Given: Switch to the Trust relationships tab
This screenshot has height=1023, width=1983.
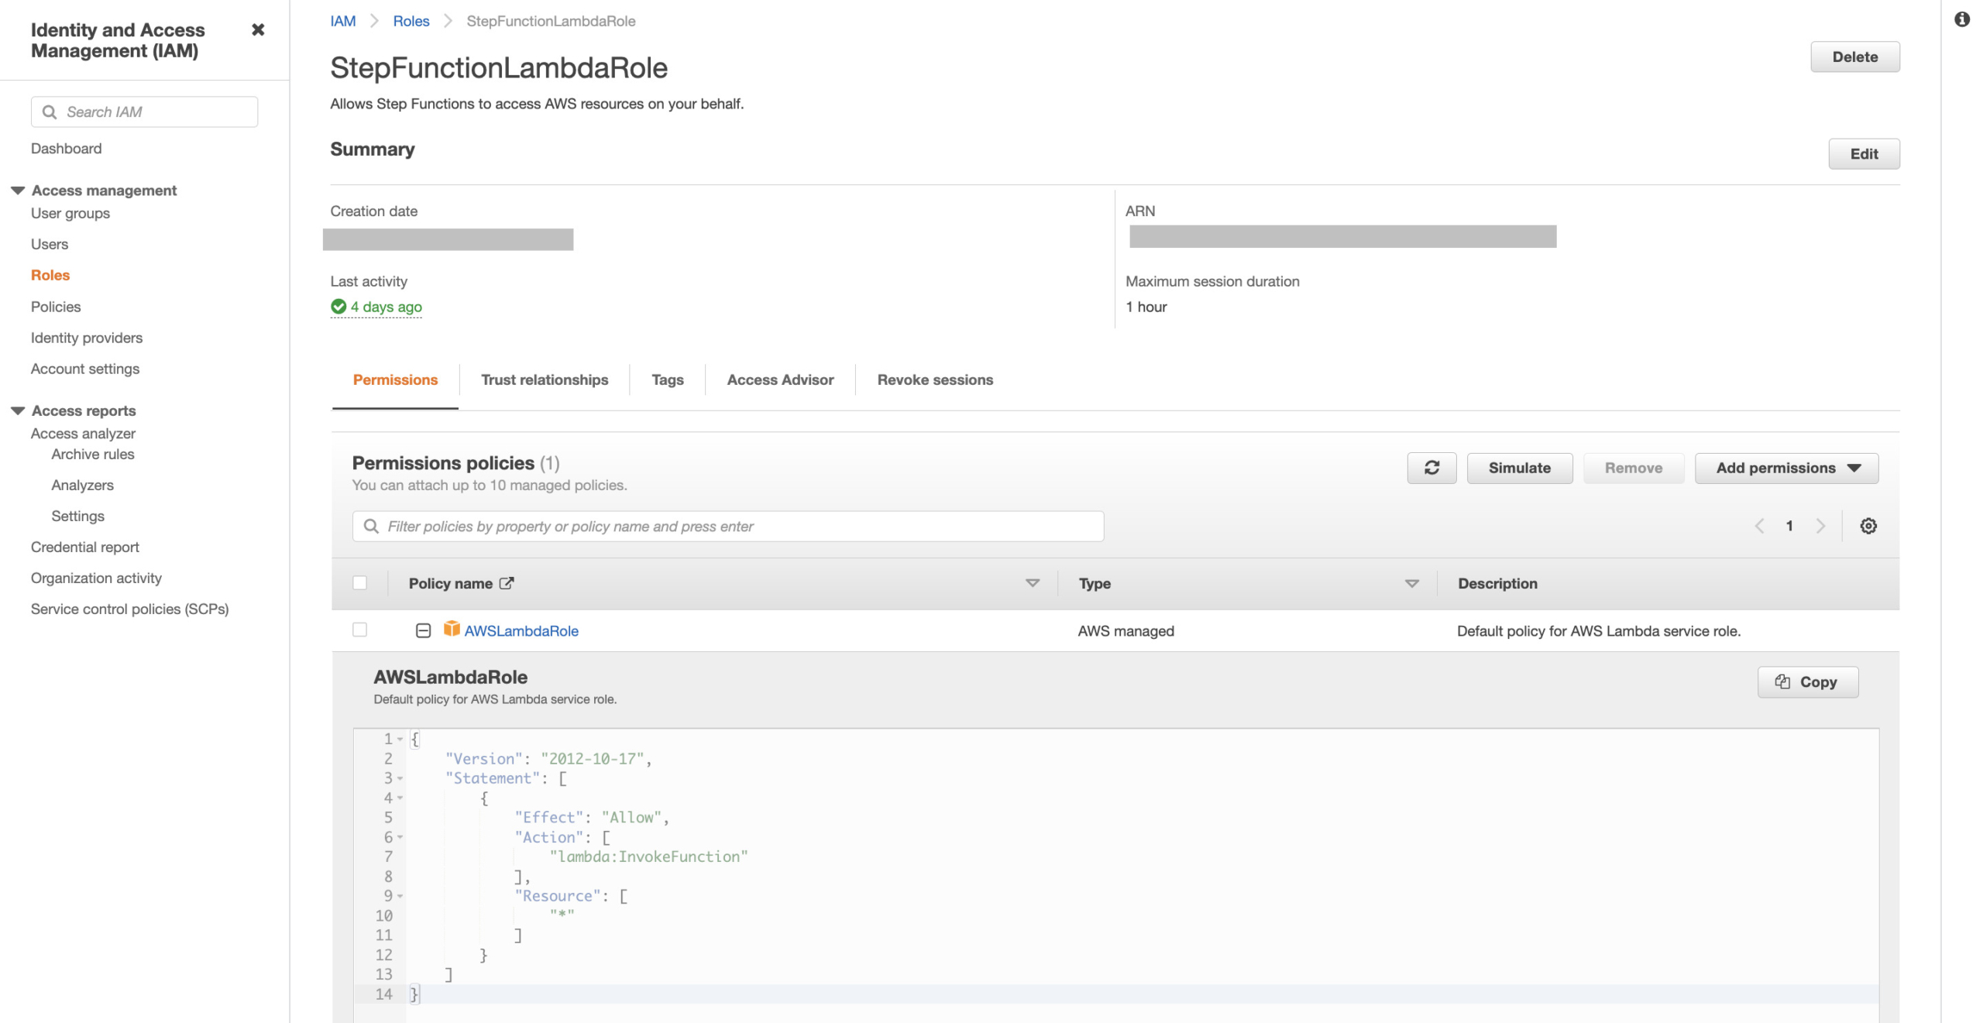Looking at the screenshot, I should pos(545,379).
